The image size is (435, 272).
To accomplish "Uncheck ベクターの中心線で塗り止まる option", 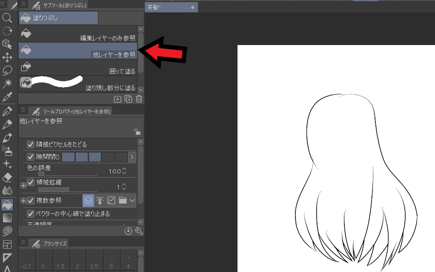I will (31, 214).
